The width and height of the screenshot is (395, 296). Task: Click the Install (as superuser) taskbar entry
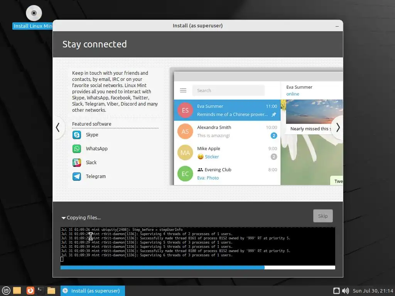93,291
